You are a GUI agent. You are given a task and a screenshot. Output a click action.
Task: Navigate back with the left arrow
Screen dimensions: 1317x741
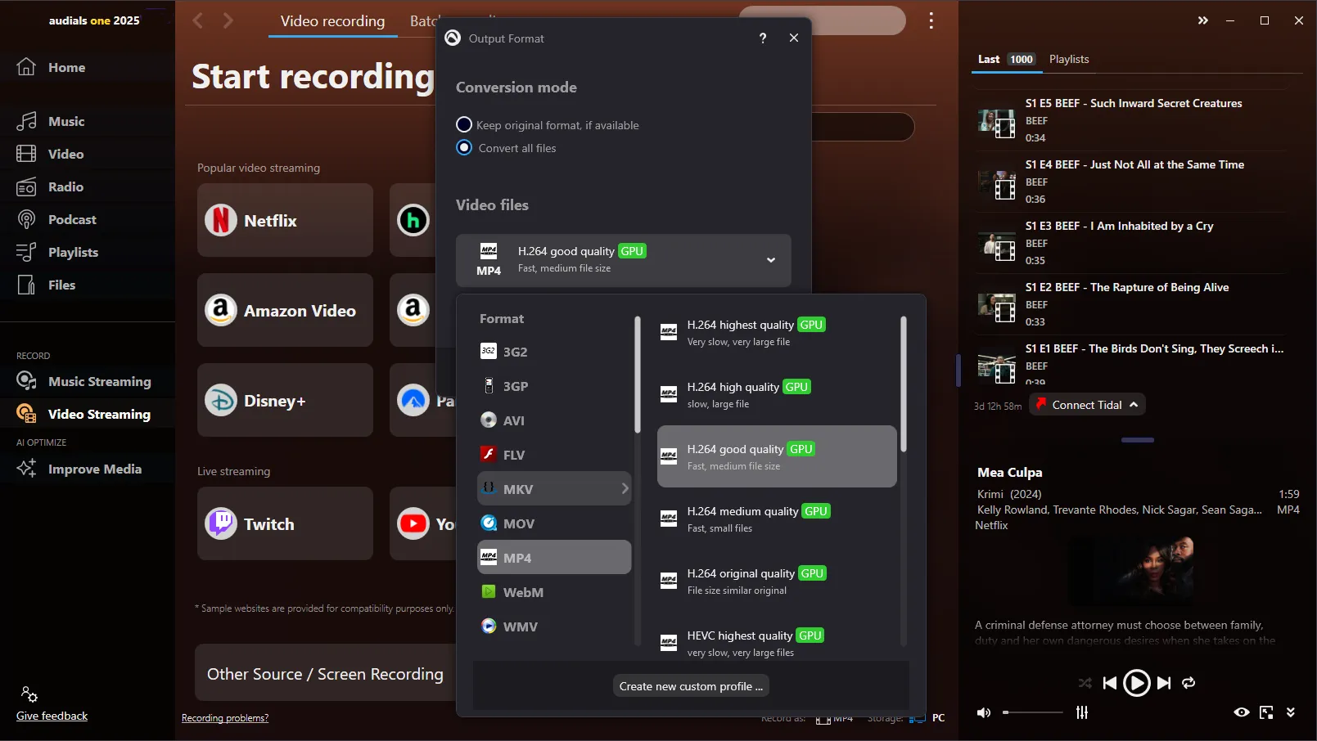(x=197, y=20)
